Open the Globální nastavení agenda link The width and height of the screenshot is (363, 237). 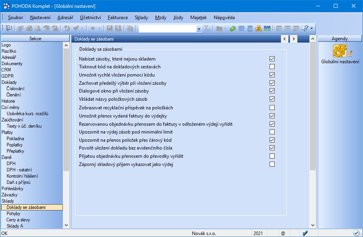click(x=340, y=62)
